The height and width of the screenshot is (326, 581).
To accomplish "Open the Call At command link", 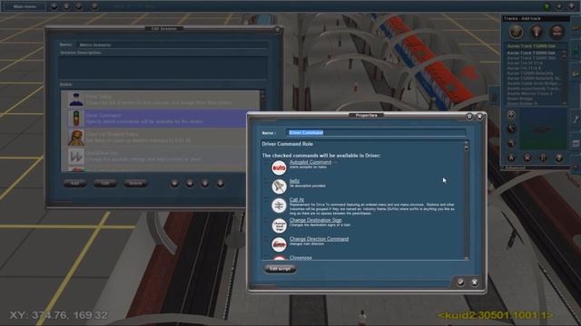I will [x=297, y=200].
